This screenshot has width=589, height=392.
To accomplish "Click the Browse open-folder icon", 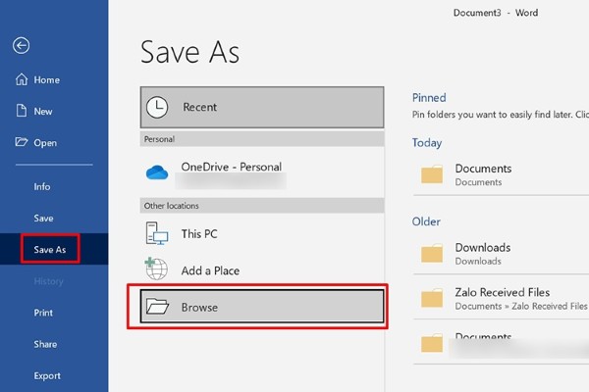I will pyautogui.click(x=157, y=306).
